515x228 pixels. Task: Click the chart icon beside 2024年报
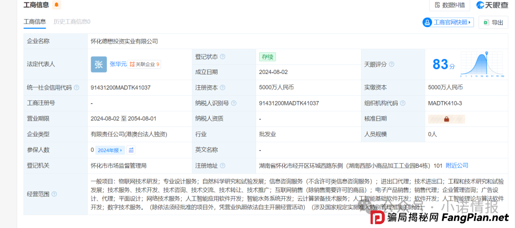[x=131, y=150]
